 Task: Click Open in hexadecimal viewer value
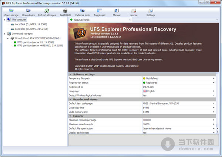tap(157, 128)
